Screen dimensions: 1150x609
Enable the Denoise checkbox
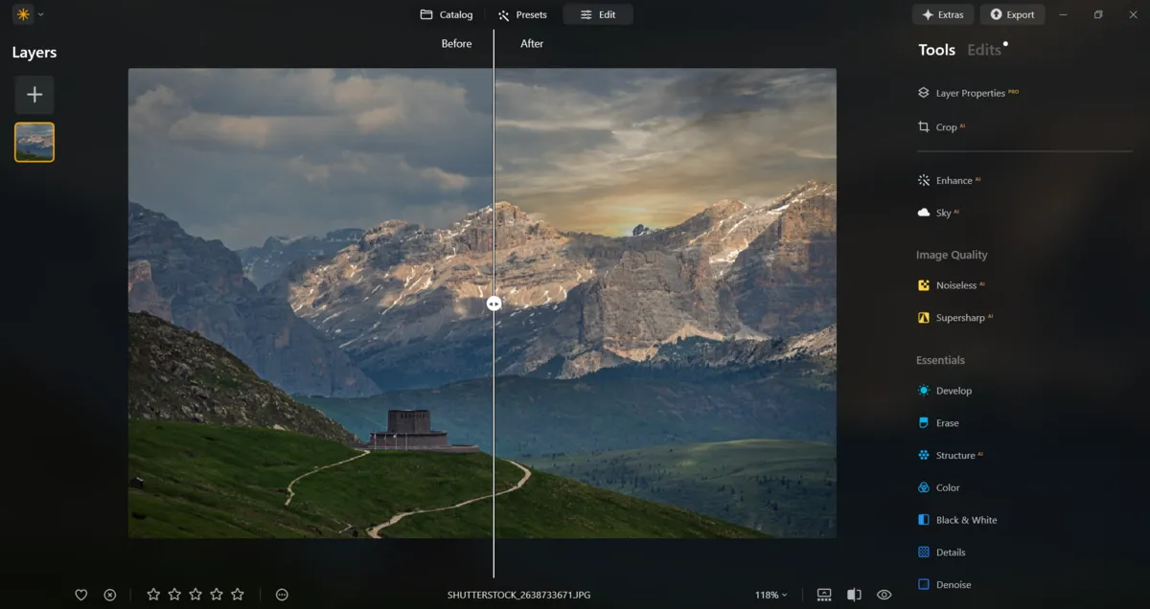point(924,584)
